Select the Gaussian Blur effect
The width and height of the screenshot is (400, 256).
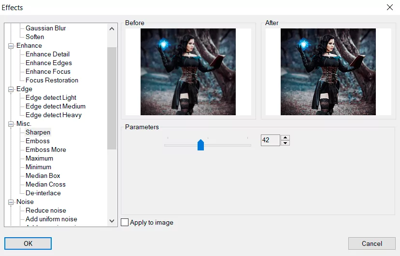point(46,28)
